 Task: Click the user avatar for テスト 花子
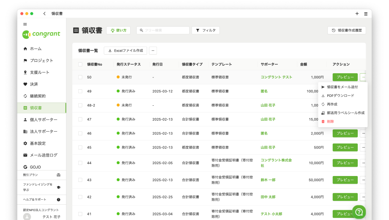[27, 217]
